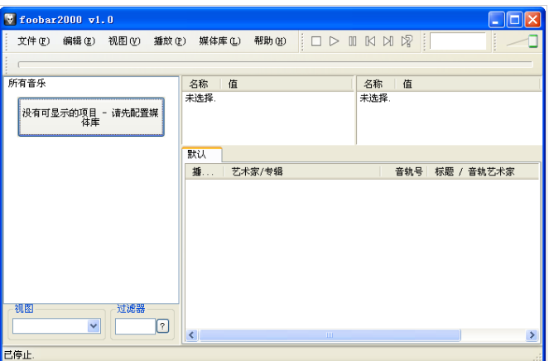Screen dimensions: 549x361
Task: Click 未选择. text in left properties panel
Action: 200,99
